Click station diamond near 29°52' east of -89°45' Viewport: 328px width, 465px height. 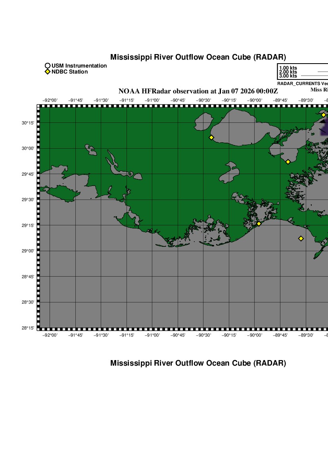pos(288,162)
